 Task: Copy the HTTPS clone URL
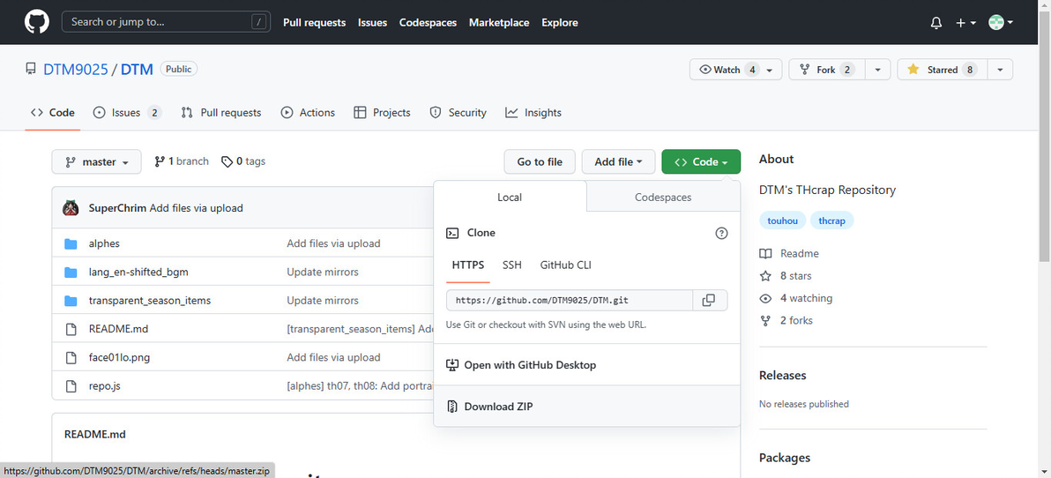pyautogui.click(x=709, y=300)
